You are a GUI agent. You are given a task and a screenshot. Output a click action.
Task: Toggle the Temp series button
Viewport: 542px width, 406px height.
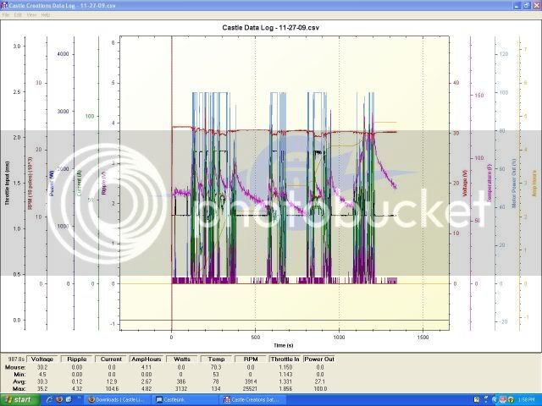217,359
